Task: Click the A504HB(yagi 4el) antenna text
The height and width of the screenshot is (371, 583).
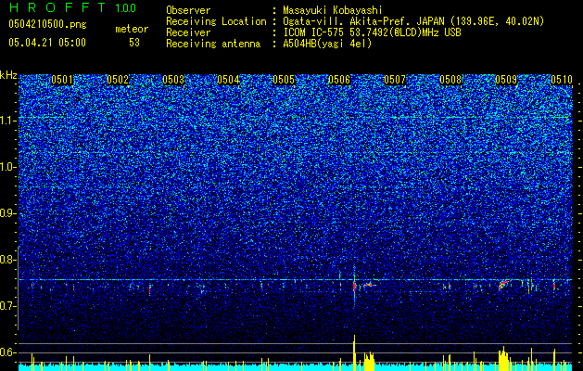Action: point(327,44)
